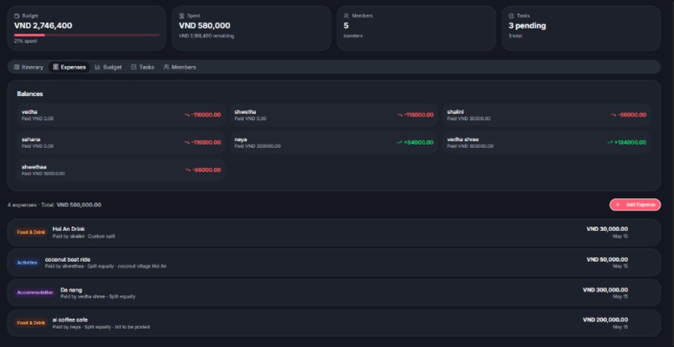Click Food & Drink tag on ai coffee cafe
The width and height of the screenshot is (674, 347).
coord(31,323)
